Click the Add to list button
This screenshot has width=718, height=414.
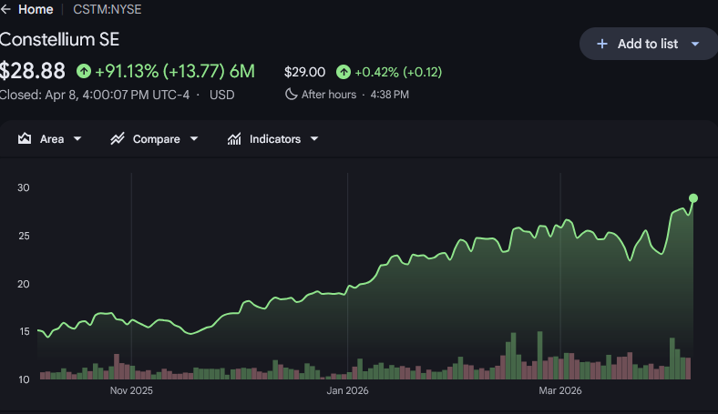[649, 44]
